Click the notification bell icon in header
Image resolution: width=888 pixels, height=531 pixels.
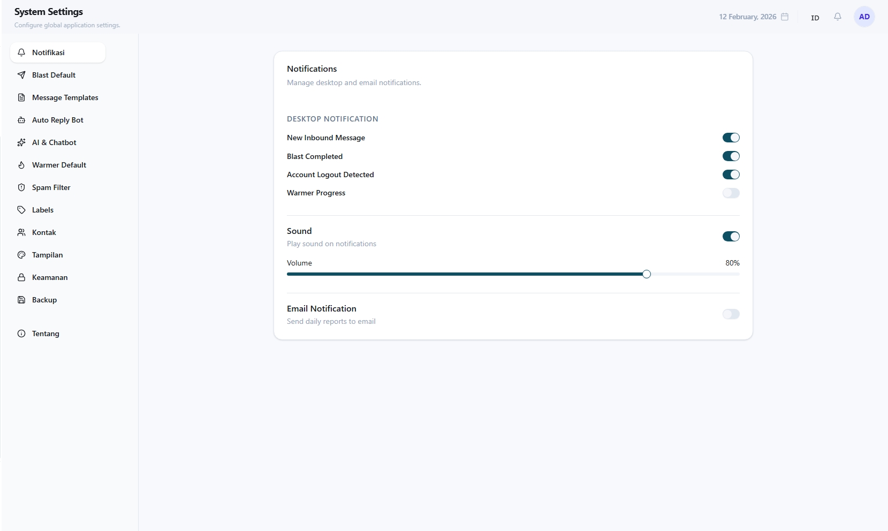coord(838,17)
